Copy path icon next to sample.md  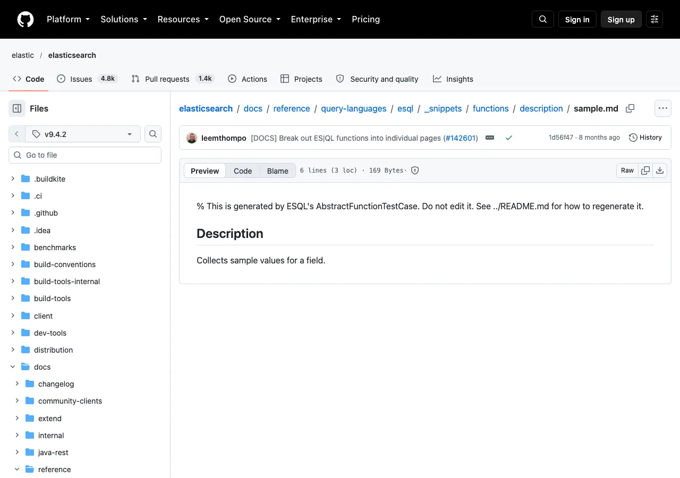[x=630, y=108]
